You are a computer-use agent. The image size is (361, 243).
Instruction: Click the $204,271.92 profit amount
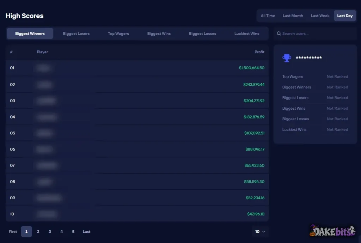pyautogui.click(x=254, y=101)
